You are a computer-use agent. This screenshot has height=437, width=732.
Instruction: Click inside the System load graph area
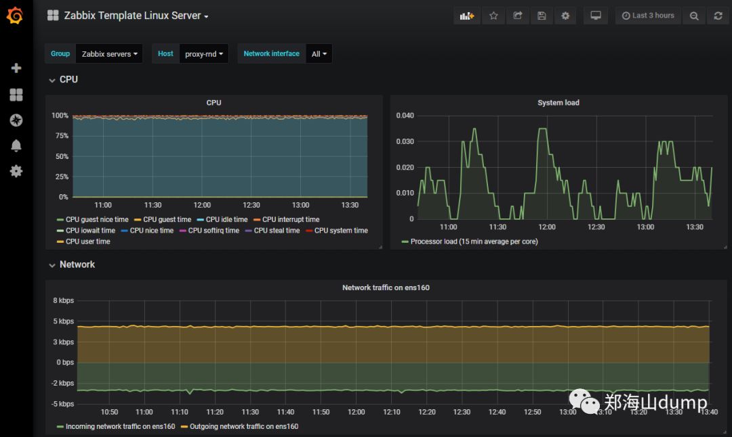[x=565, y=167]
